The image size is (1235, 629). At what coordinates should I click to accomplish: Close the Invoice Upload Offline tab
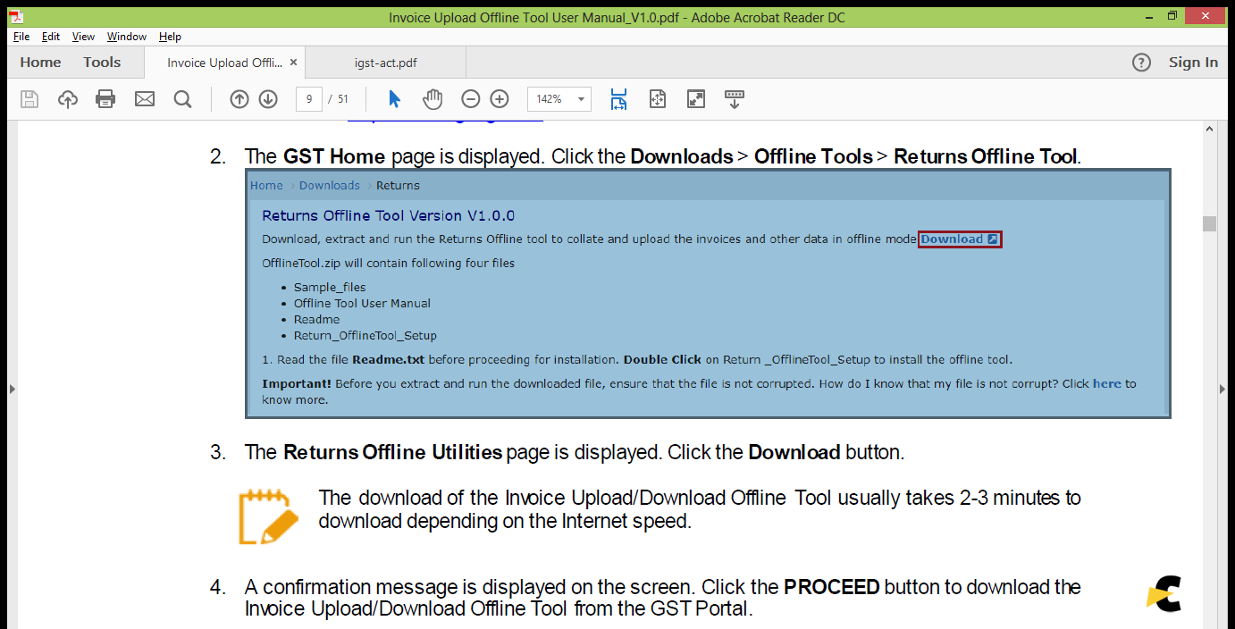click(292, 63)
